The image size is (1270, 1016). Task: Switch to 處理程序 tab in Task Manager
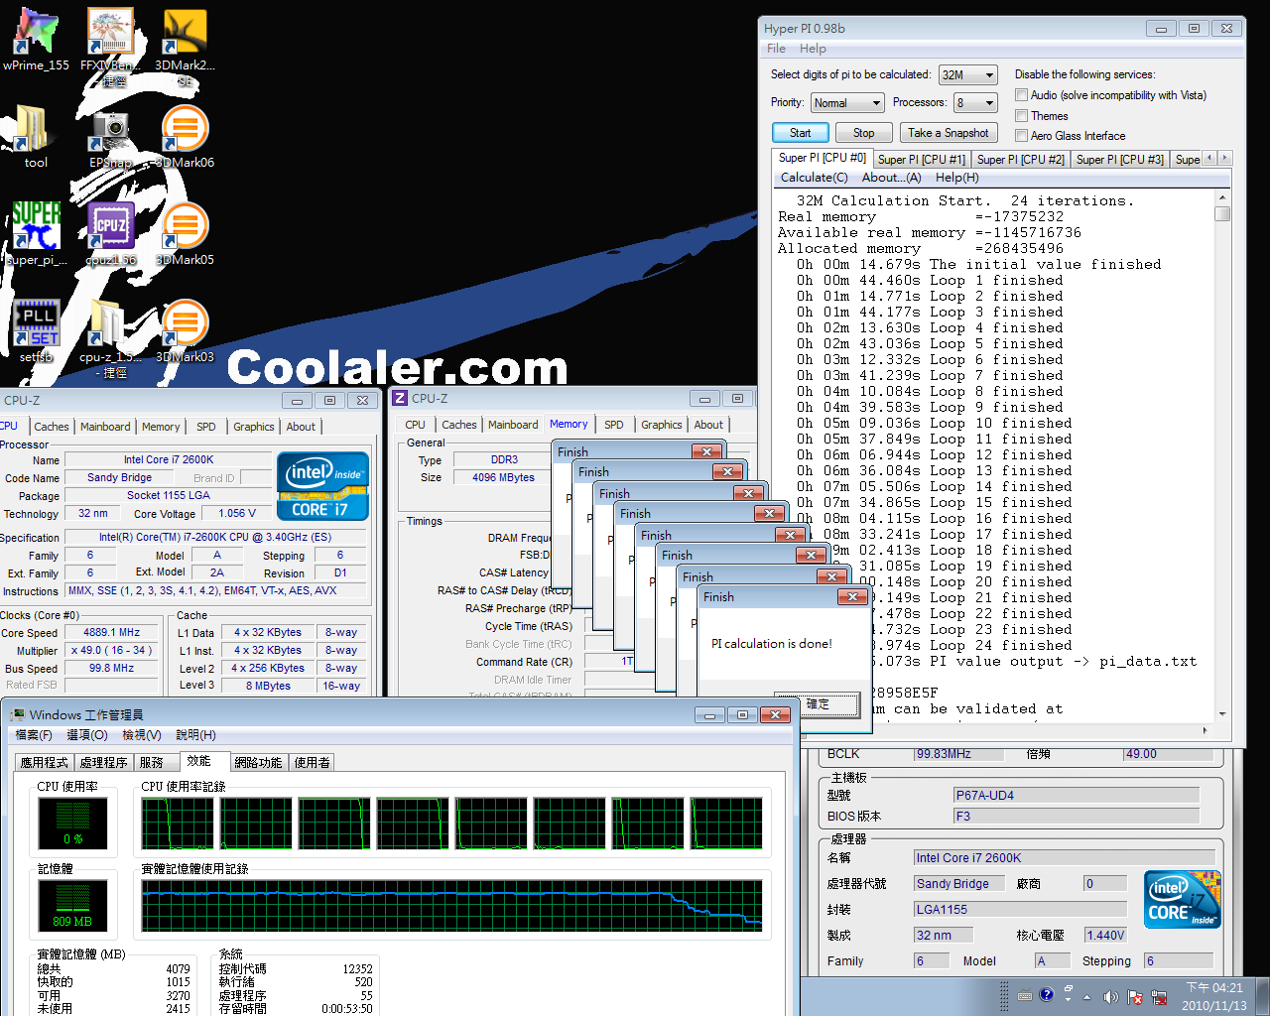click(x=104, y=762)
